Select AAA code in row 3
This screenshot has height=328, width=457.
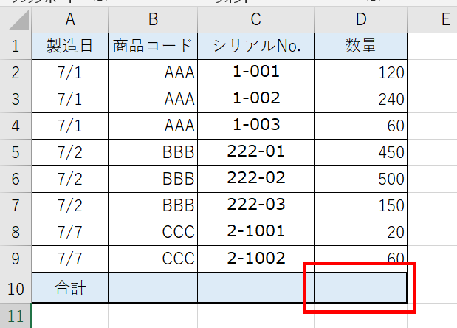pyautogui.click(x=153, y=99)
